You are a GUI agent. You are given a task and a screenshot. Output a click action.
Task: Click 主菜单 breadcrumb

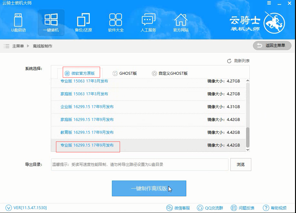[x=18, y=46]
